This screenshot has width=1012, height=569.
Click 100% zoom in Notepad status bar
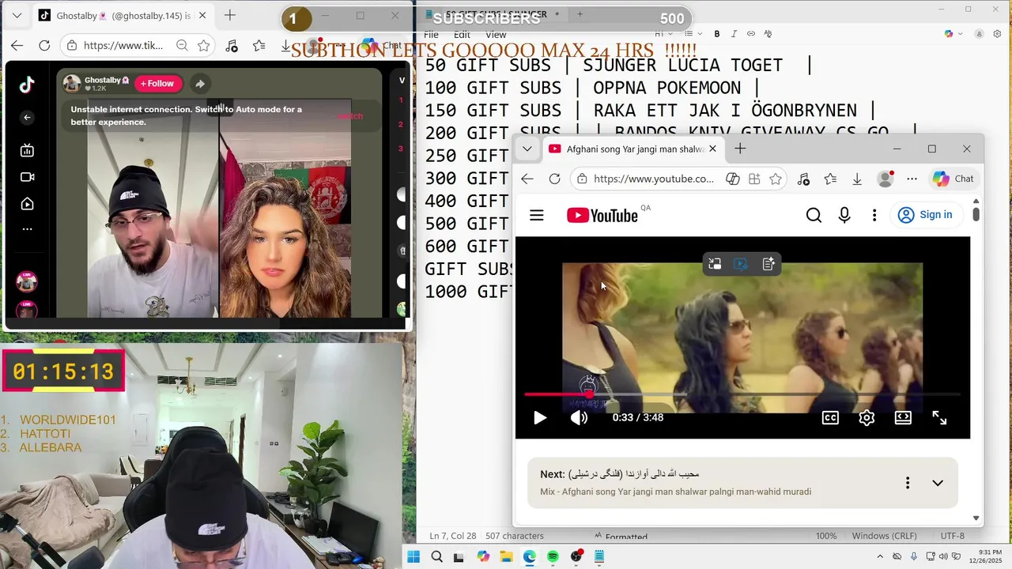(x=826, y=536)
